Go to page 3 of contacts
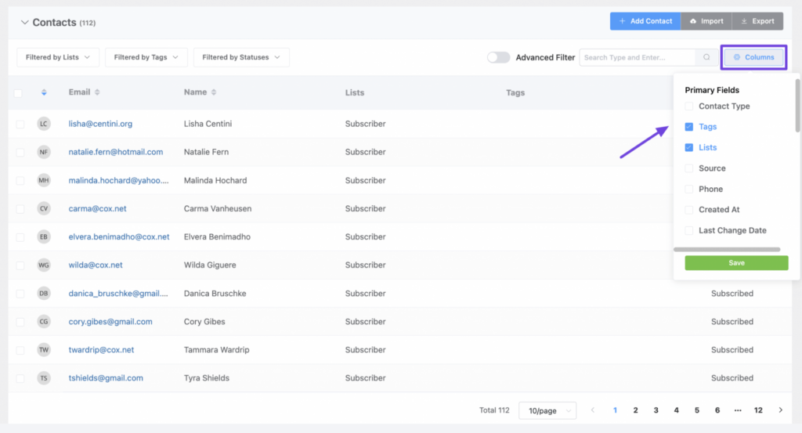This screenshot has height=433, width=802. pyautogui.click(x=656, y=410)
